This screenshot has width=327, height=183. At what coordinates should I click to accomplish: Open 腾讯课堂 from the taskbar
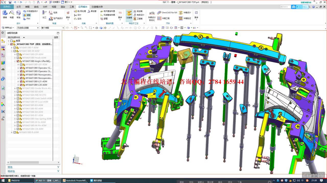(x=96, y=180)
